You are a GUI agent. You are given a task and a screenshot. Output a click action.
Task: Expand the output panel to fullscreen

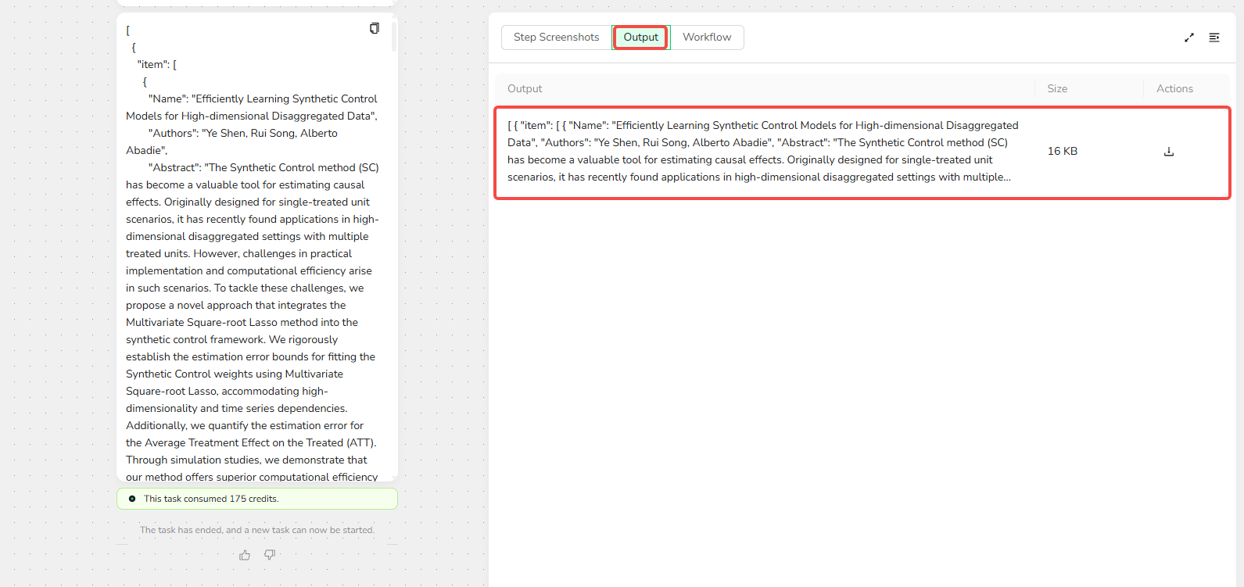[x=1188, y=38]
